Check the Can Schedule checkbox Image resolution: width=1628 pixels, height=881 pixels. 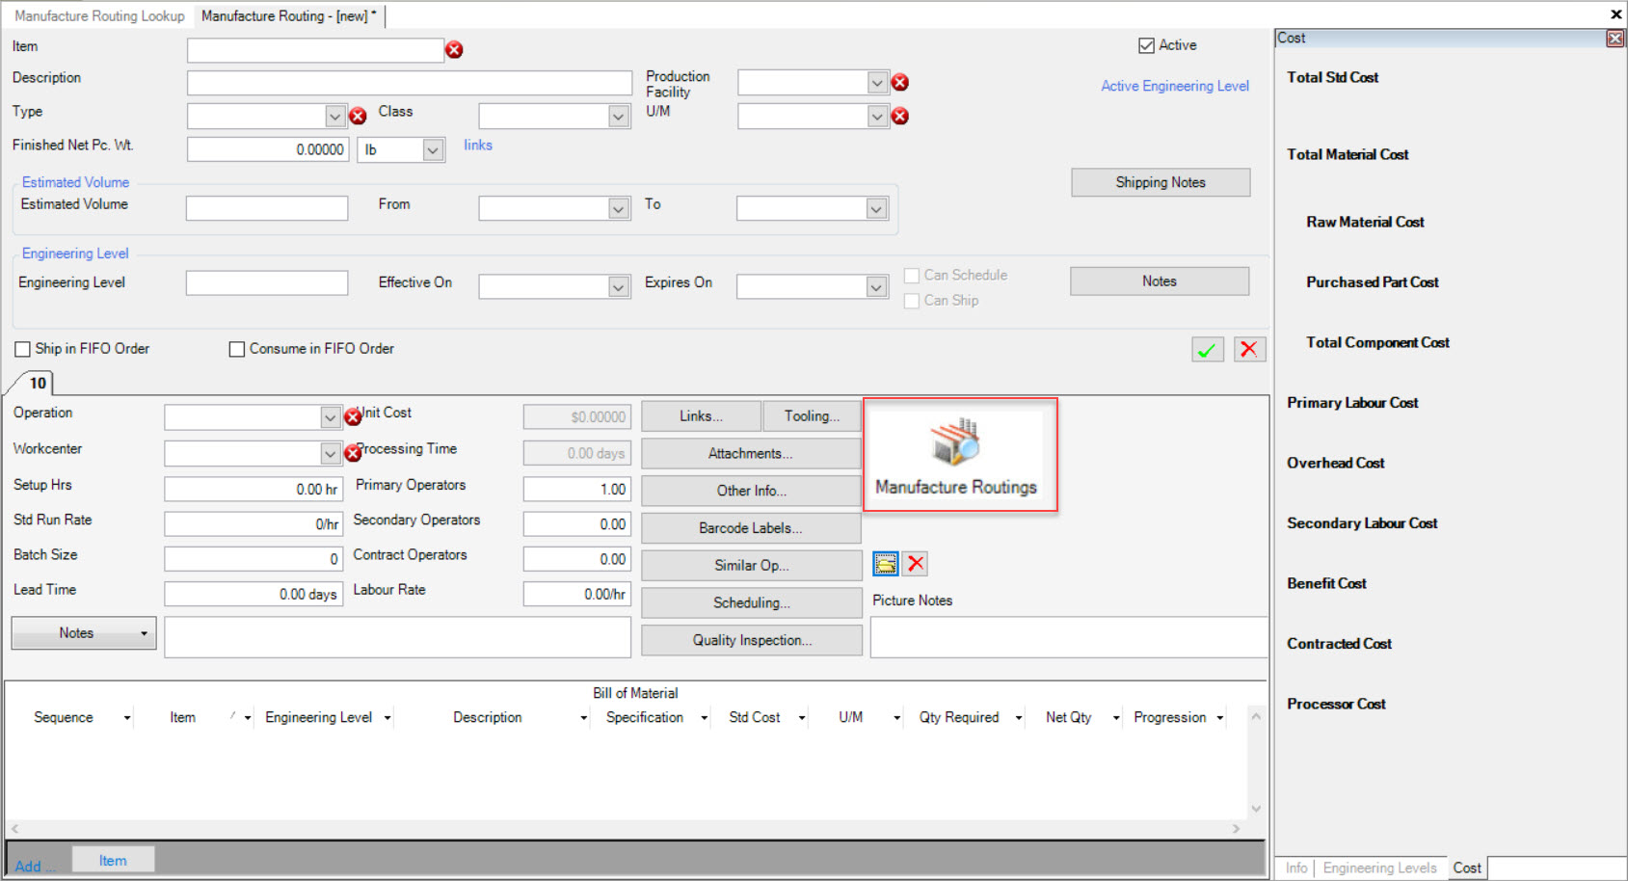pos(911,276)
